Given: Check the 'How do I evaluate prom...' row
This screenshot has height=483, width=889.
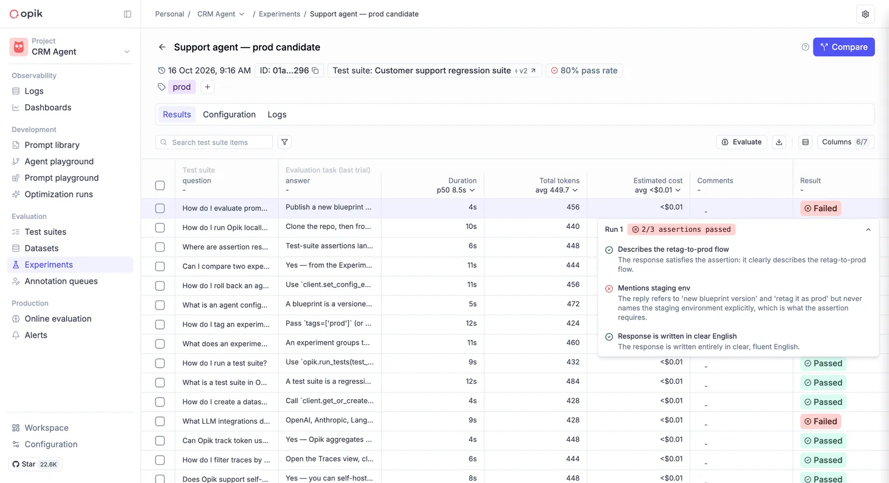Looking at the screenshot, I should click(160, 209).
